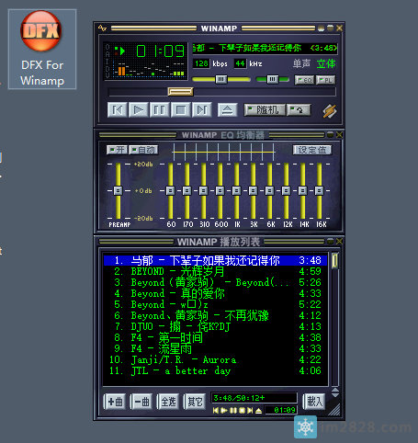418x443 pixels.
Task: Toggle the equalizer 自动 auto button
Action: [143, 150]
